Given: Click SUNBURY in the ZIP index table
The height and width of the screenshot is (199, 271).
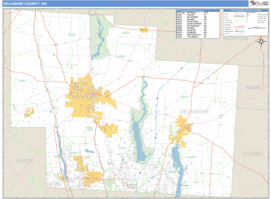Looking at the screenshot, I should click(192, 32).
